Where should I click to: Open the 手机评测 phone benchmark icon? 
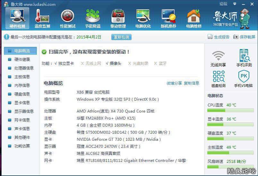[x=244, y=58]
